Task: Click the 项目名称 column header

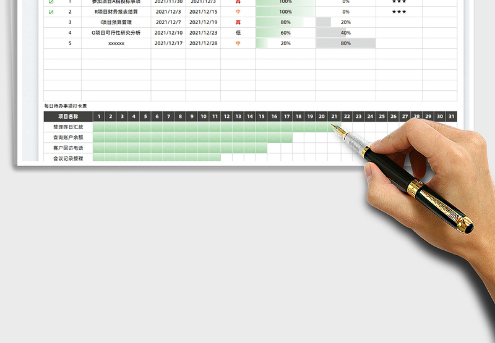Action: pos(68,116)
